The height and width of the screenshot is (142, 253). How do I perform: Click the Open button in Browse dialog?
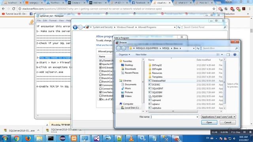coord(209,122)
